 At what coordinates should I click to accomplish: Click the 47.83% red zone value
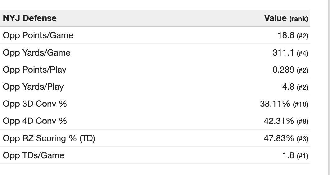pyautogui.click(x=279, y=138)
